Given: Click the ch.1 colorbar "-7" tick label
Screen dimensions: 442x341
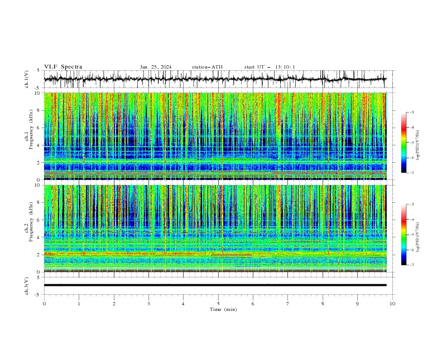Looking at the screenshot, I should tap(412, 173).
